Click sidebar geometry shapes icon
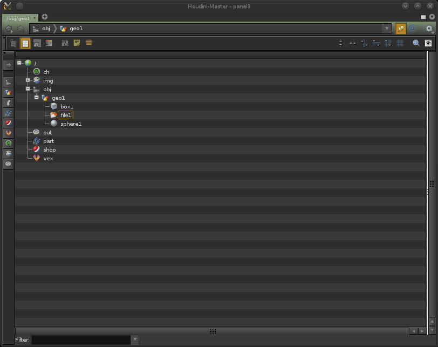The image size is (438, 347). point(9,92)
